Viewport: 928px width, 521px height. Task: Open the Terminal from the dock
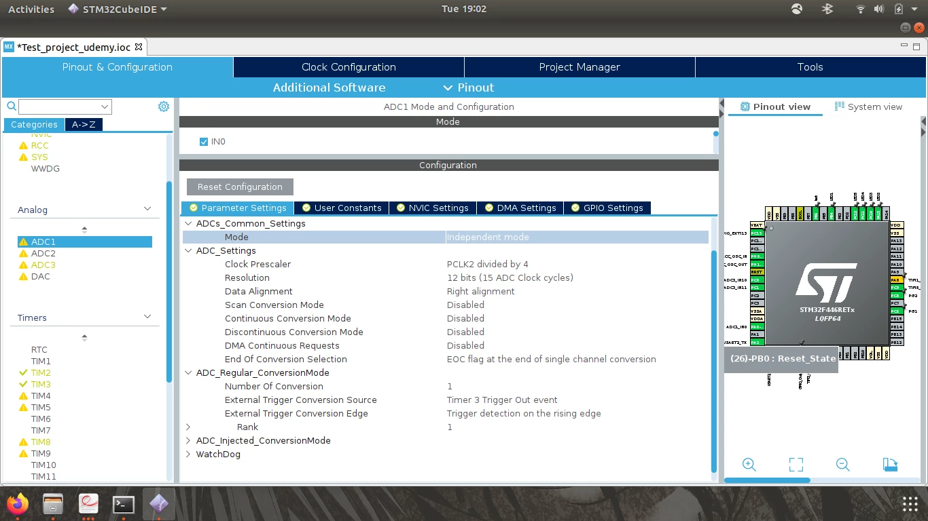click(123, 504)
